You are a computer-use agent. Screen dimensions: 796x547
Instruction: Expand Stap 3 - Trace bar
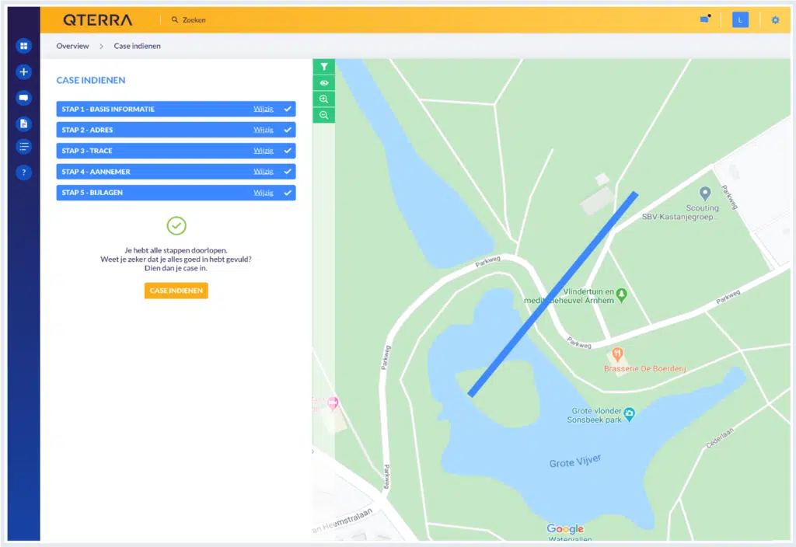point(176,151)
